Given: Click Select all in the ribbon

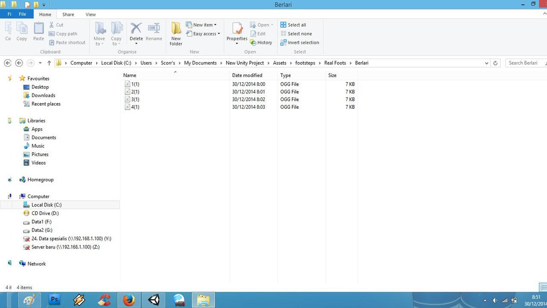Looking at the screenshot, I should click(293, 25).
